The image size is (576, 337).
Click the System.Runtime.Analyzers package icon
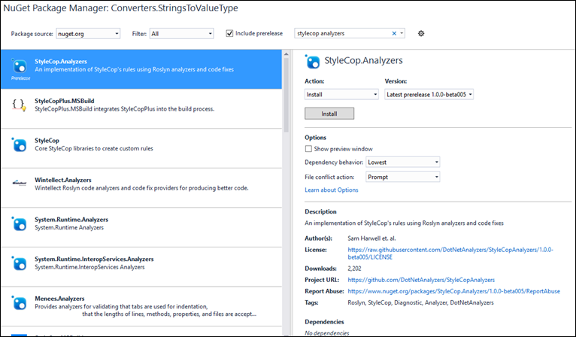coord(20,223)
